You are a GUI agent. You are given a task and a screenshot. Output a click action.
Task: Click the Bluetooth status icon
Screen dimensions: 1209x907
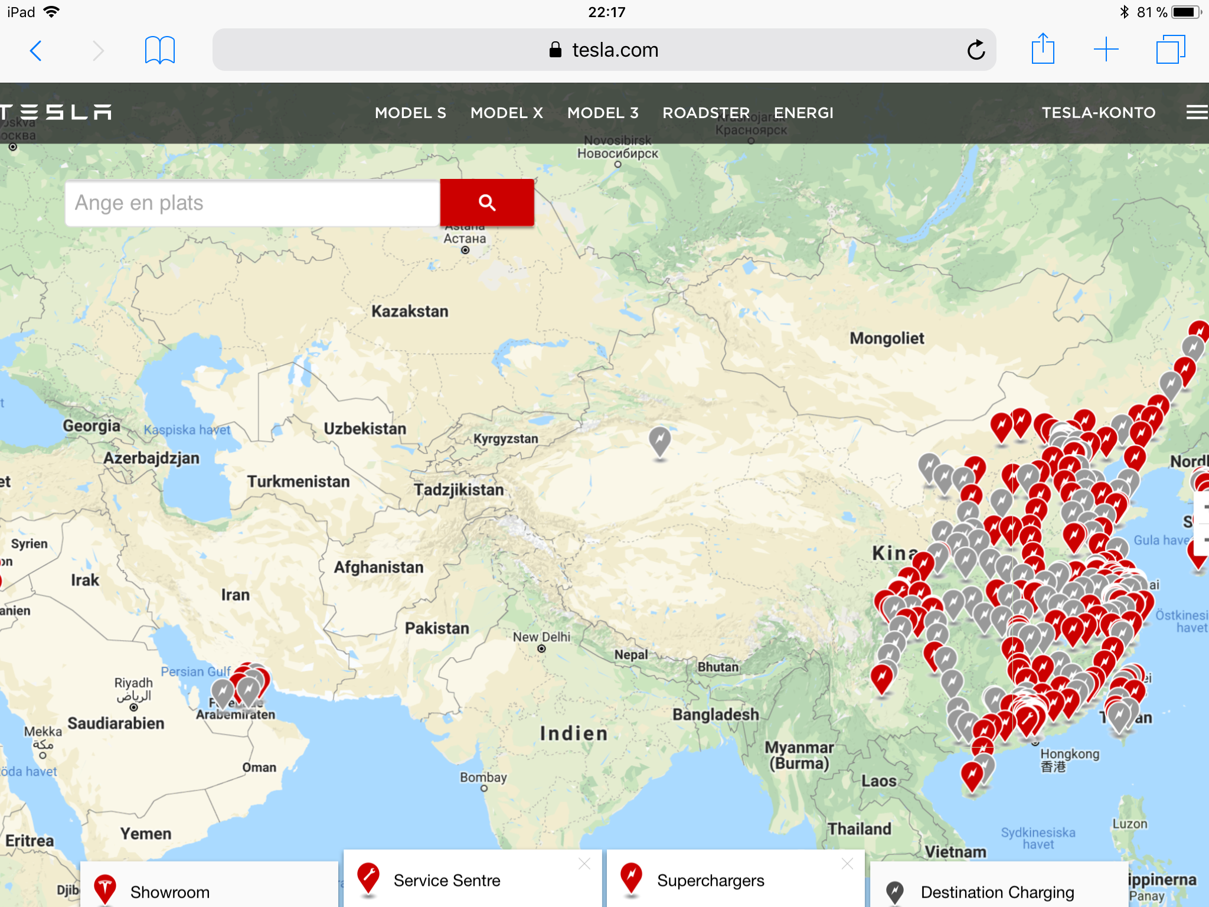pos(1124,12)
